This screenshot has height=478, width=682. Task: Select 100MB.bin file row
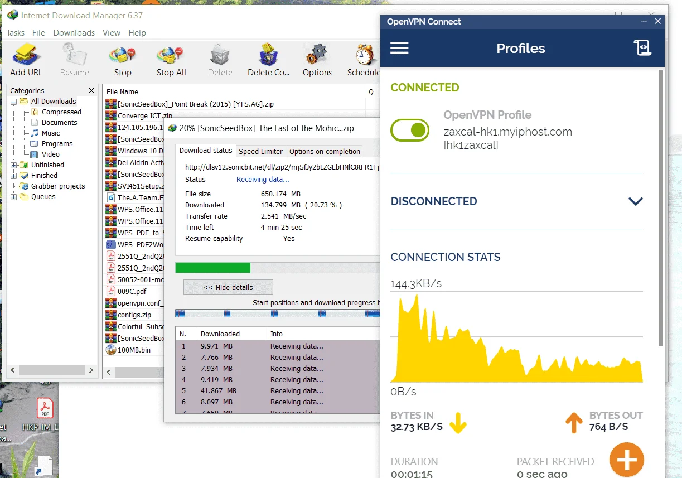[x=134, y=350]
